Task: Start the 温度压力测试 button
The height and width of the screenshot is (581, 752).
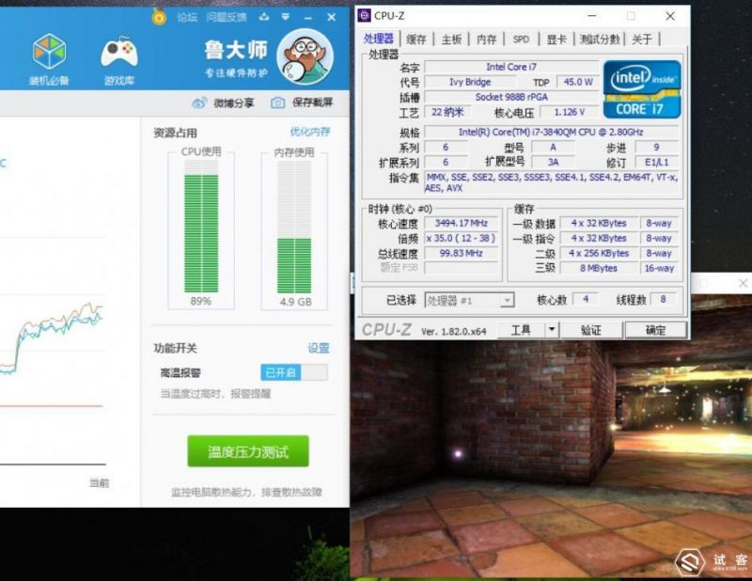Action: (x=248, y=451)
